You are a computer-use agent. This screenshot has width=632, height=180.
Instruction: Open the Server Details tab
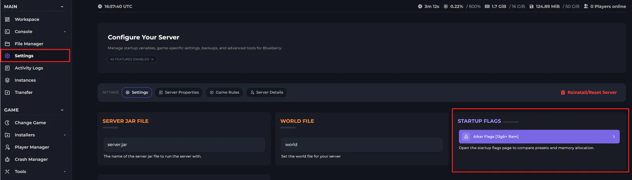coord(267,93)
